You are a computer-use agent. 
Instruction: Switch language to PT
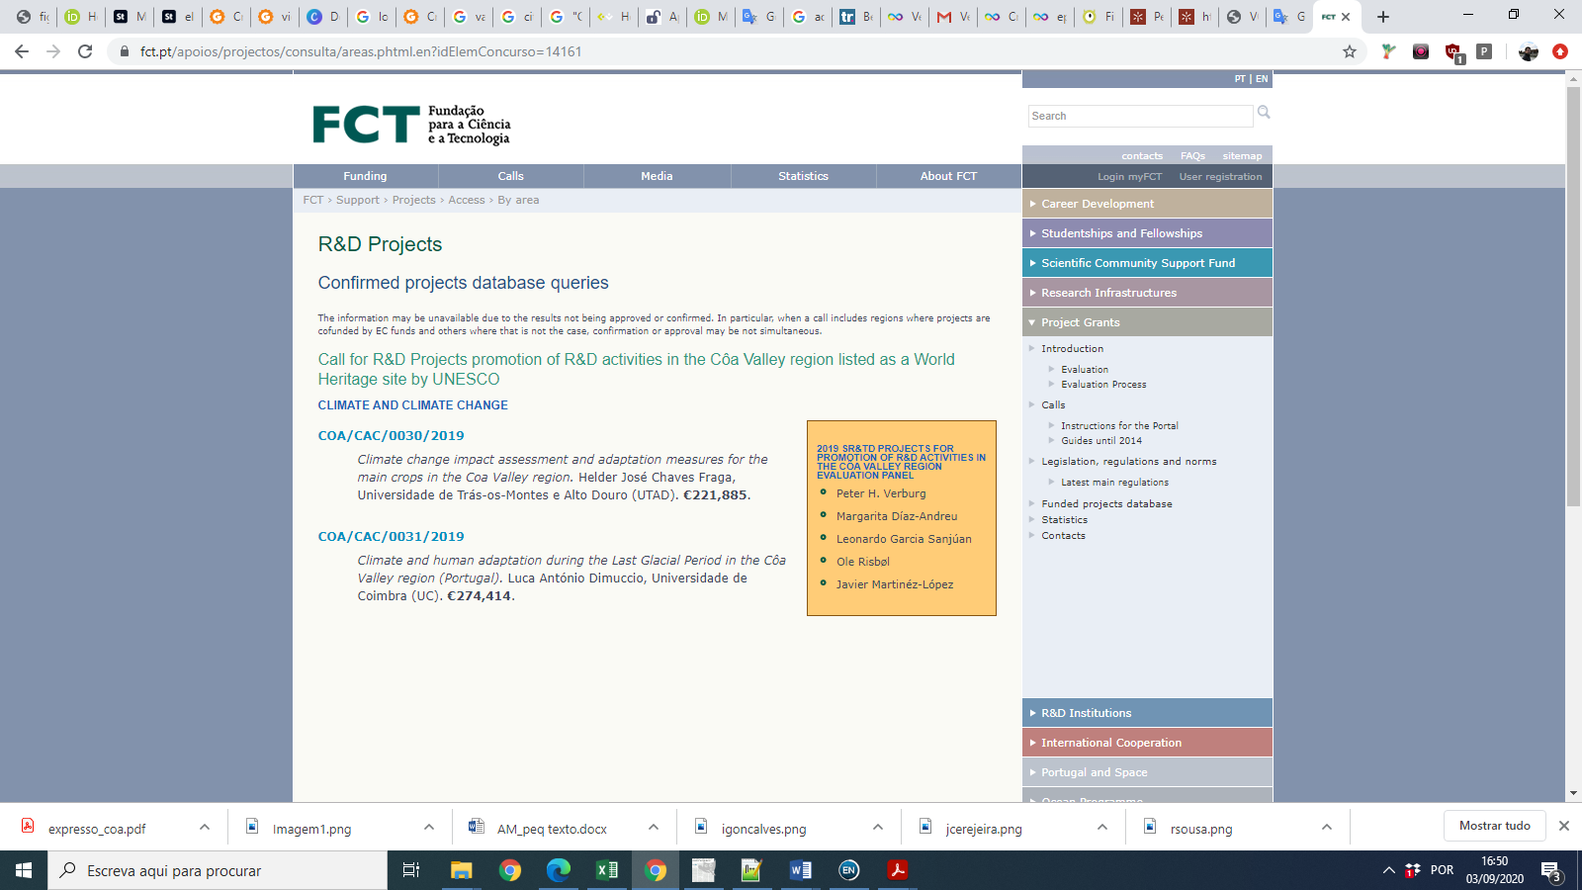coord(1240,79)
